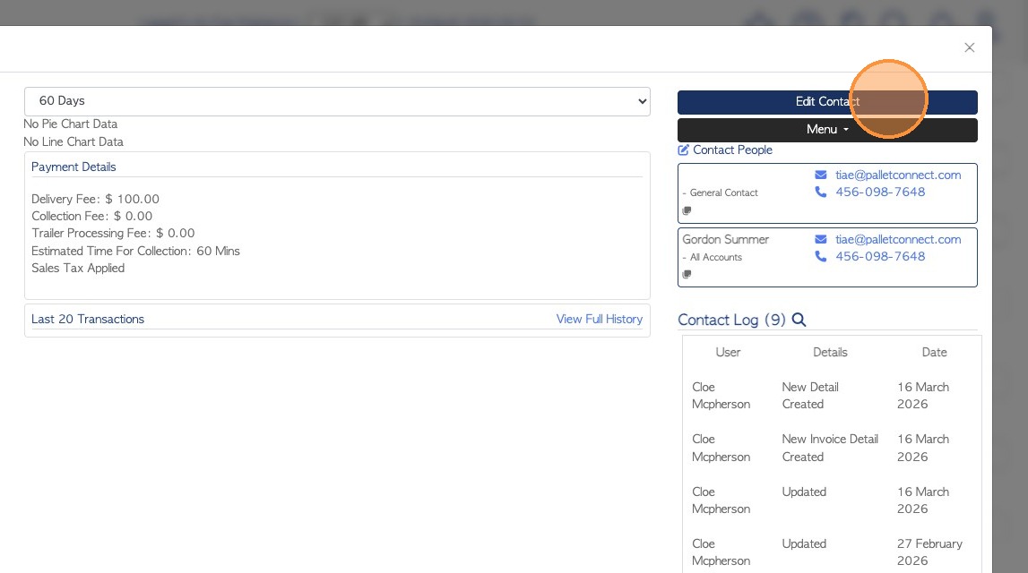
Task: Click the General Contact phone number
Action: pyautogui.click(x=880, y=192)
